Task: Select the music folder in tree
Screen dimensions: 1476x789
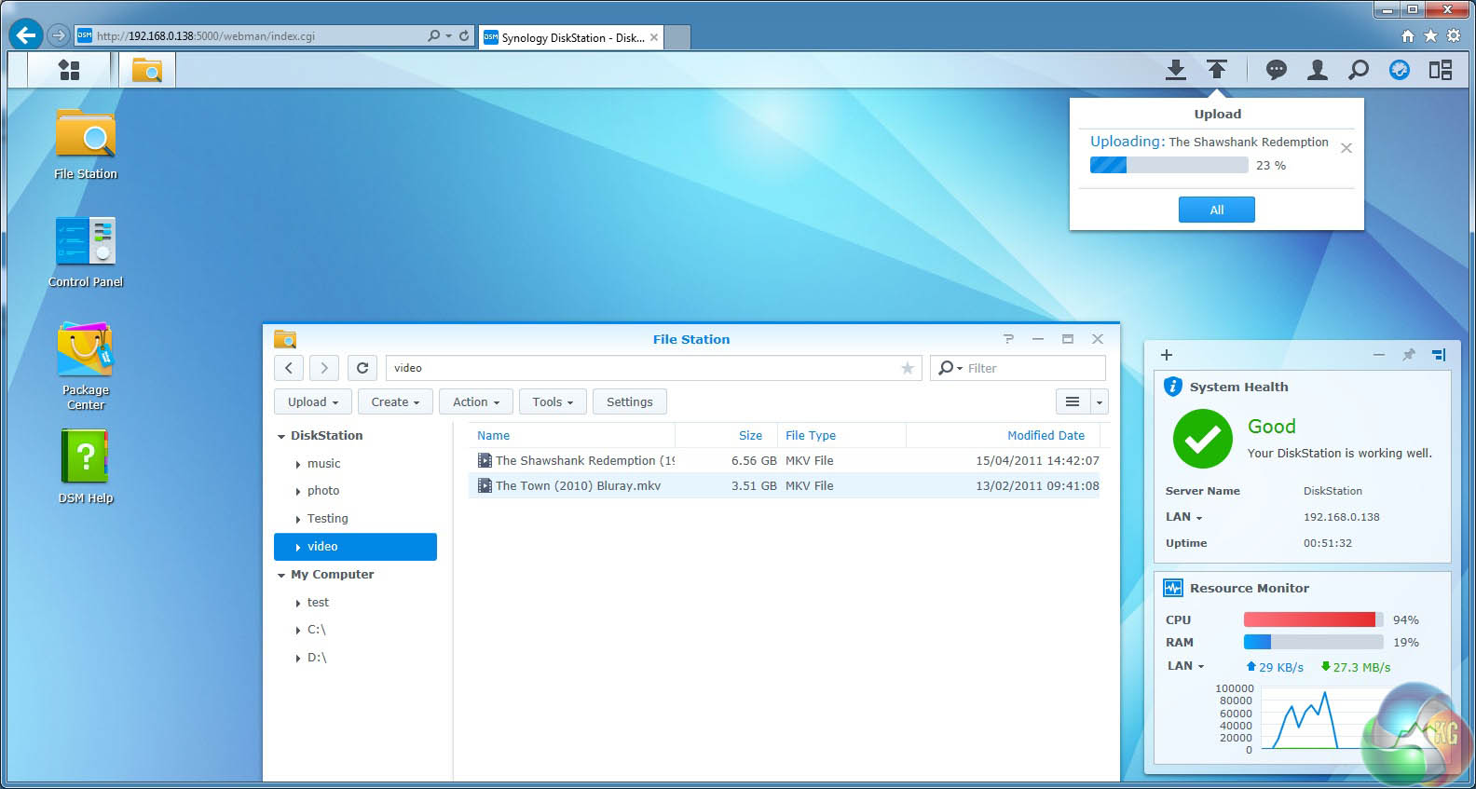Action: coord(323,464)
